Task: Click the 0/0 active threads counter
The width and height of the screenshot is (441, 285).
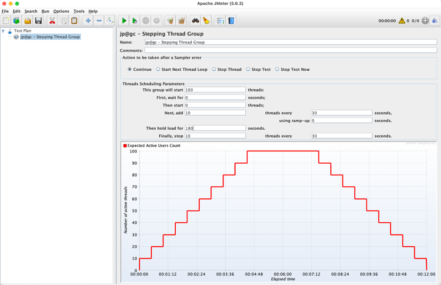Action: point(416,21)
